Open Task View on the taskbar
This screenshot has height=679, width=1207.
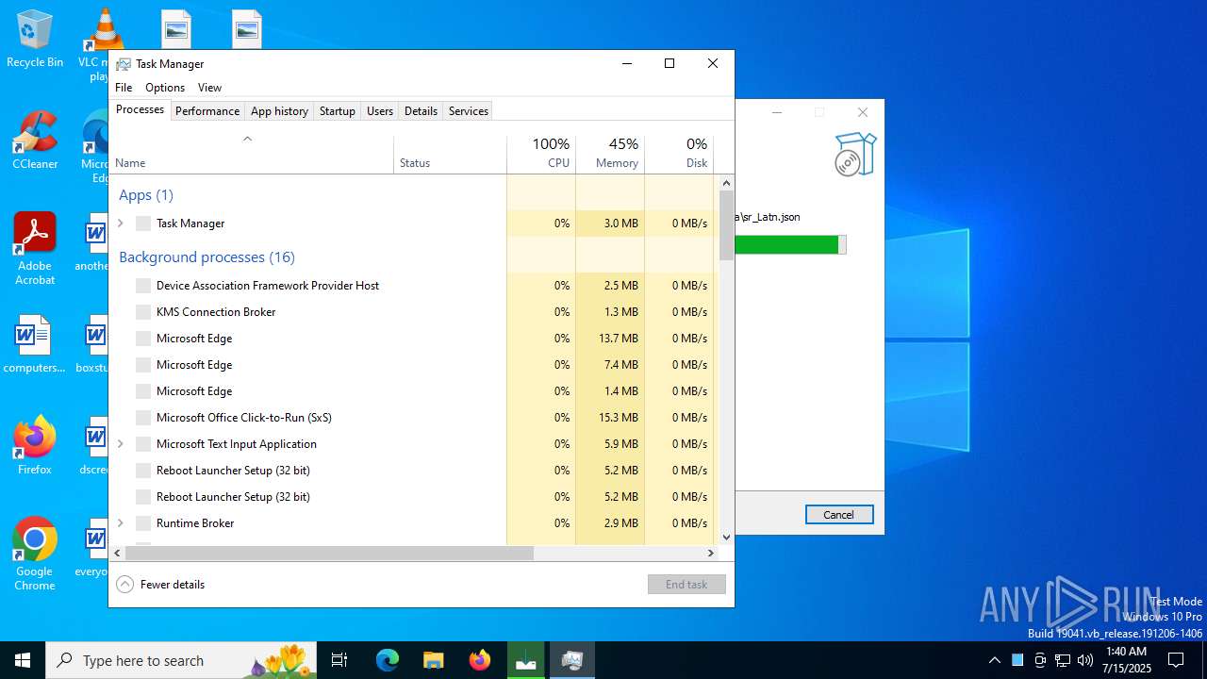(x=339, y=660)
